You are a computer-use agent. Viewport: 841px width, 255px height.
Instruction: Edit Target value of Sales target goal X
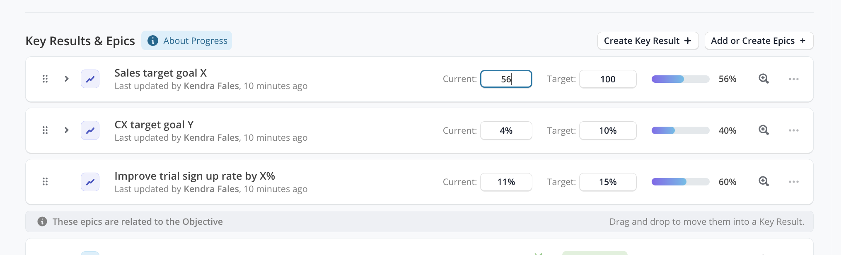[x=607, y=79]
